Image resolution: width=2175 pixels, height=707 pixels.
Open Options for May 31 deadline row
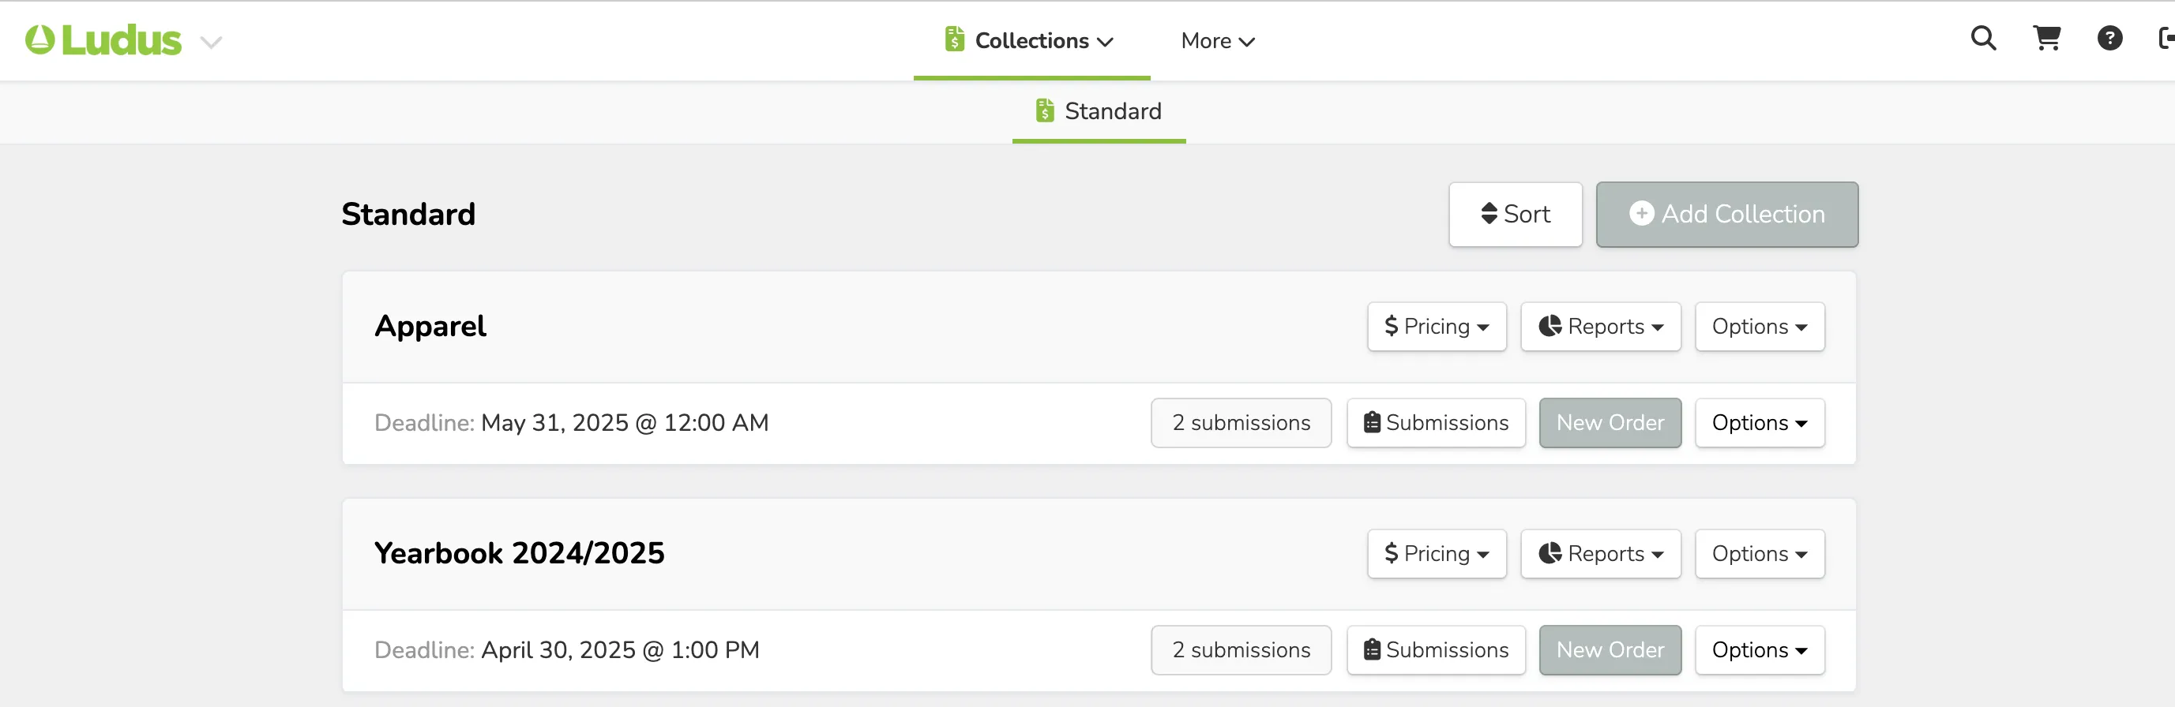pos(1760,423)
